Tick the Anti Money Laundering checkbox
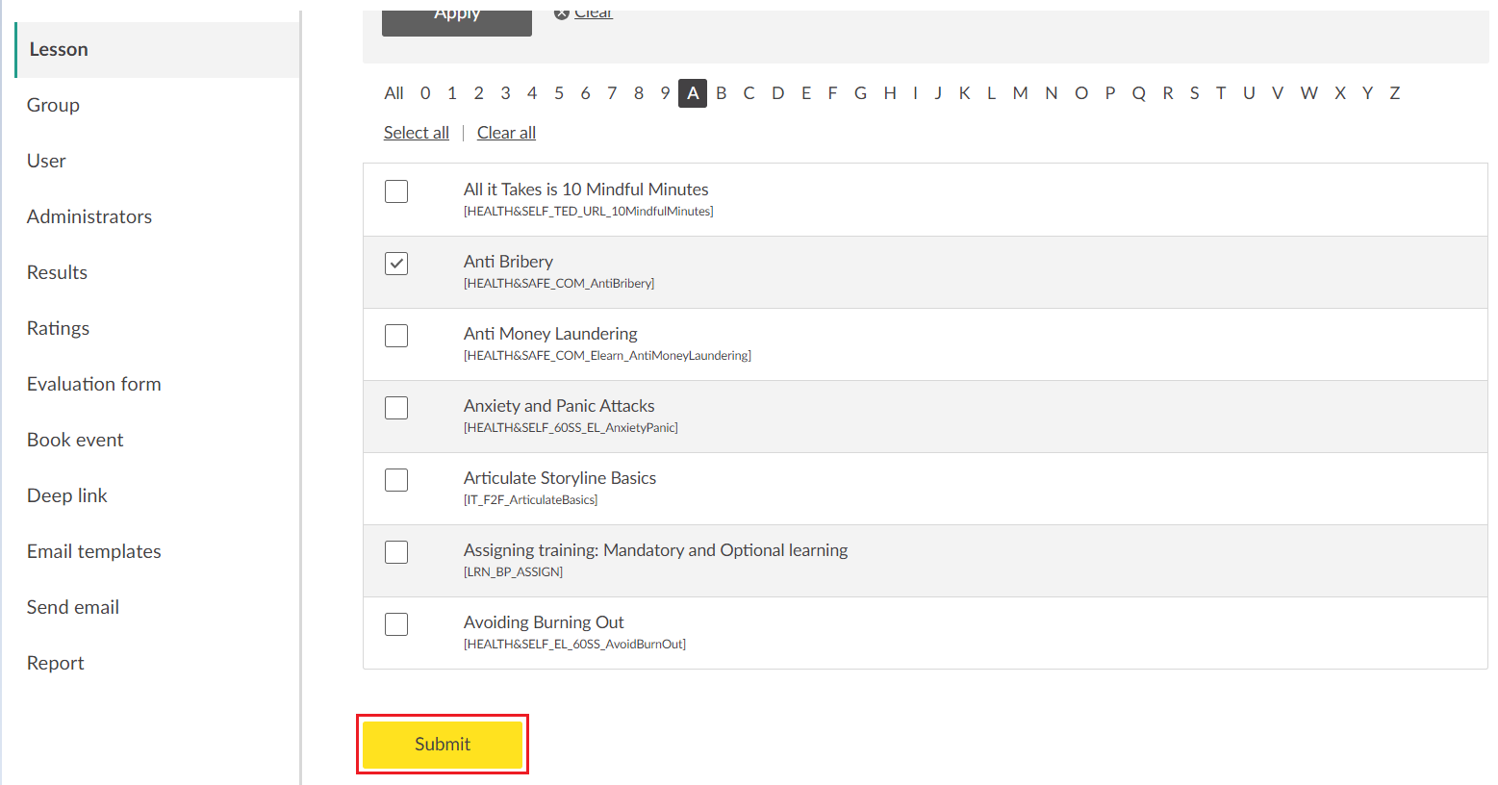This screenshot has width=1498, height=785. point(396,336)
